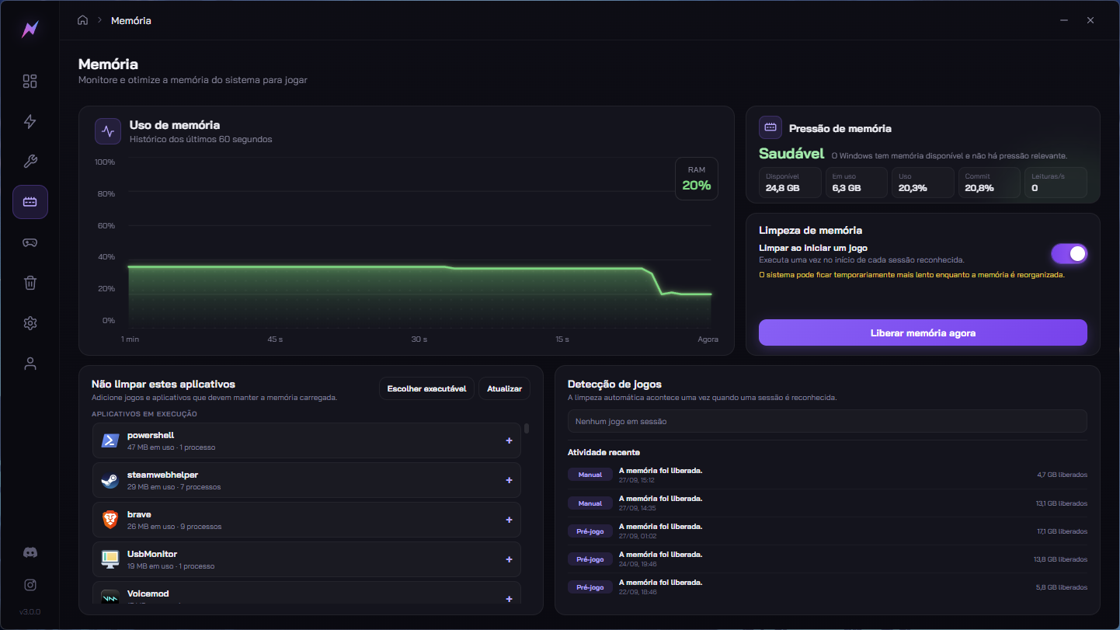Add powershell to the exclusion list
The width and height of the screenshot is (1120, 630).
tap(510, 440)
